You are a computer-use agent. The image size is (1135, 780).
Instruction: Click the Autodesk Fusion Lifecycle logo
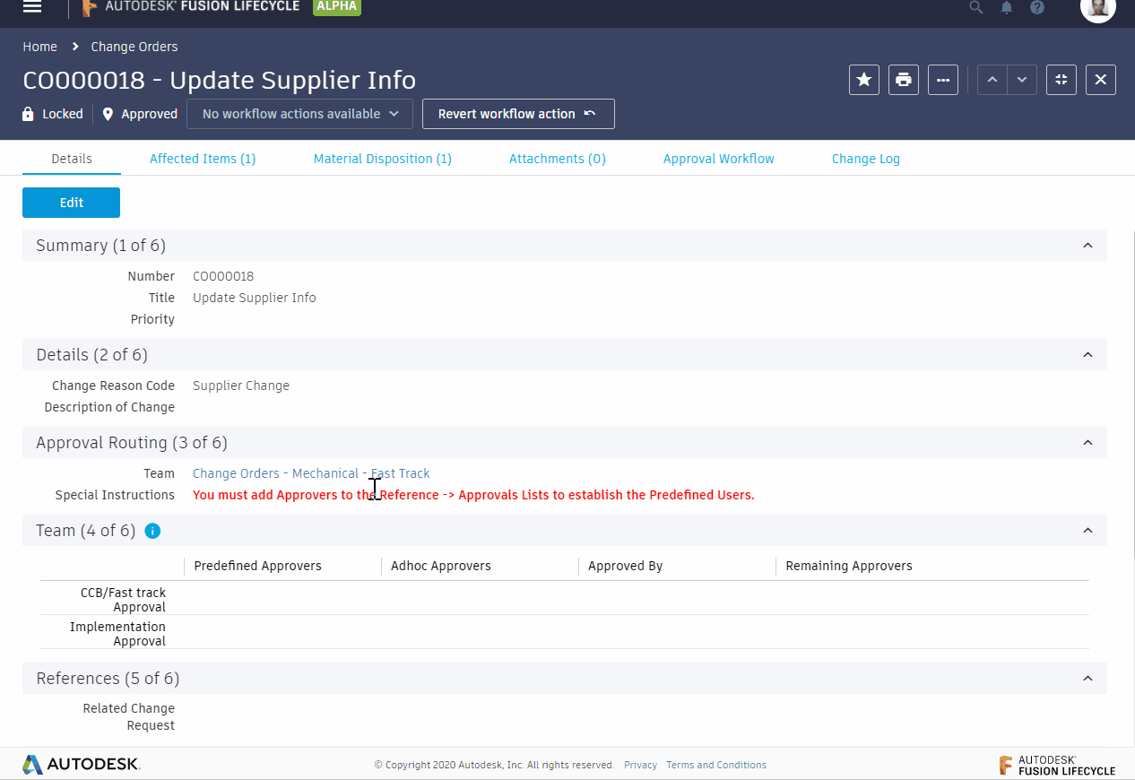point(192,7)
